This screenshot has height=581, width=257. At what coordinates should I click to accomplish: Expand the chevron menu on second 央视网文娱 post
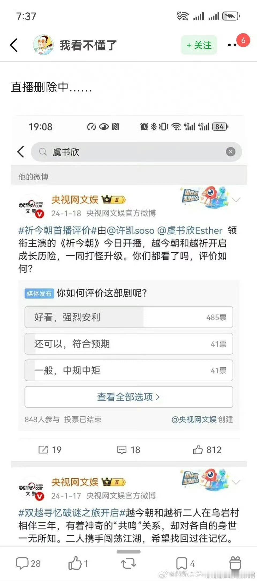point(236,482)
